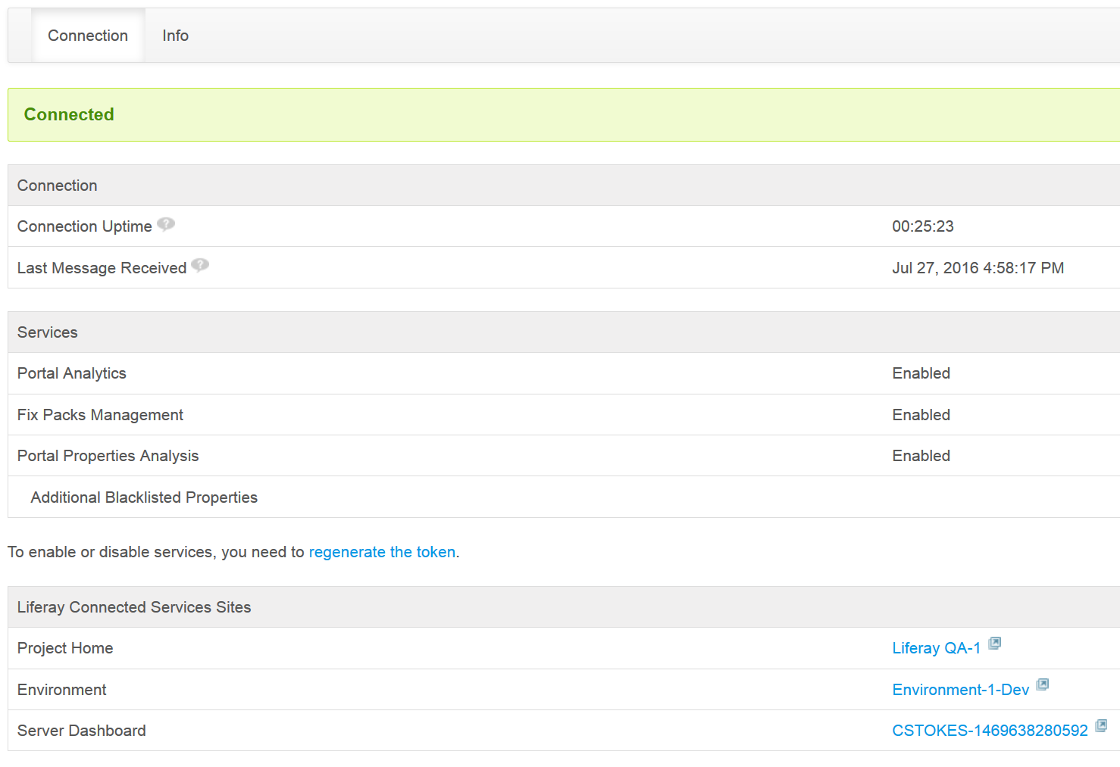Open the Connection tab

tap(88, 36)
